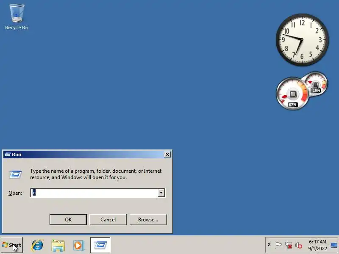Close the Run dialog with X
Viewport: 339px width, 254px height.
click(167, 154)
